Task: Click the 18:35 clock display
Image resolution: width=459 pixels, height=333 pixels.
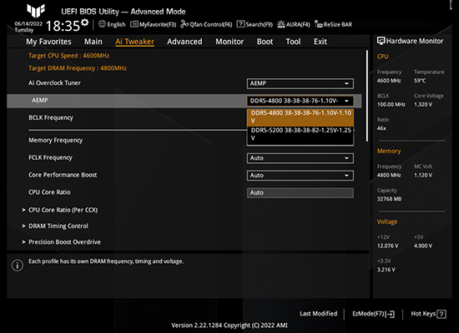Action: tap(63, 26)
